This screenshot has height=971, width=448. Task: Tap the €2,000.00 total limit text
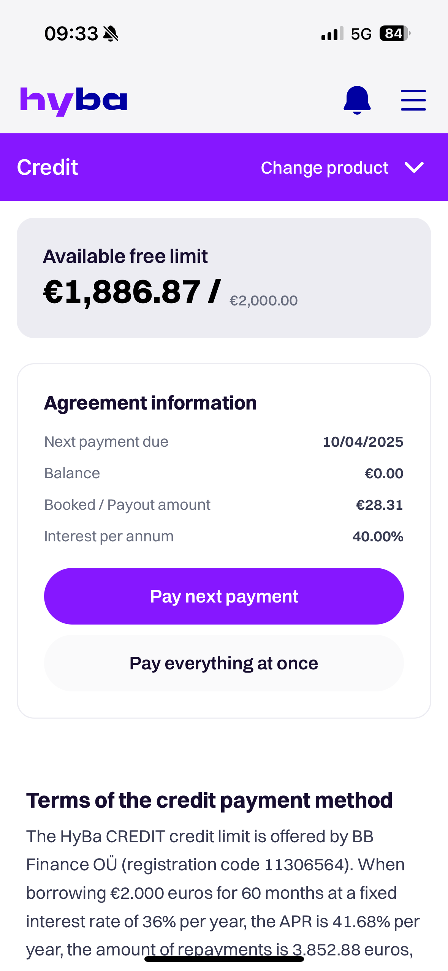point(263,300)
